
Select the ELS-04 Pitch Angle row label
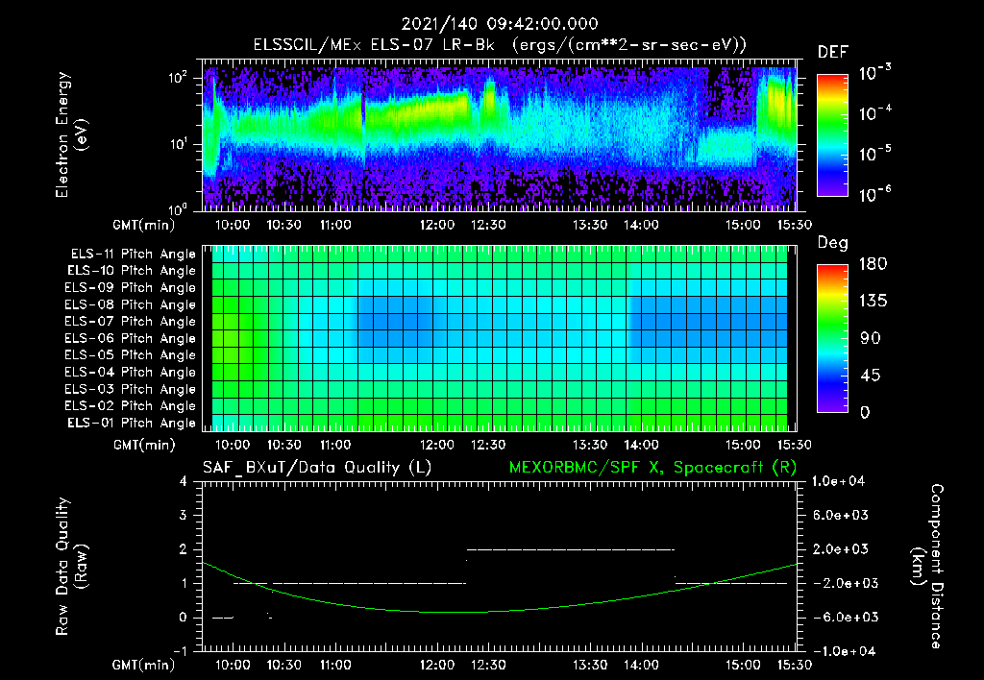tap(130, 373)
